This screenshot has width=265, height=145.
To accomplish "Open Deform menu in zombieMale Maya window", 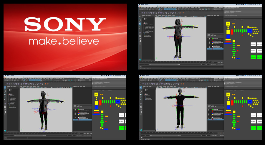I will [x=187, y=78].
